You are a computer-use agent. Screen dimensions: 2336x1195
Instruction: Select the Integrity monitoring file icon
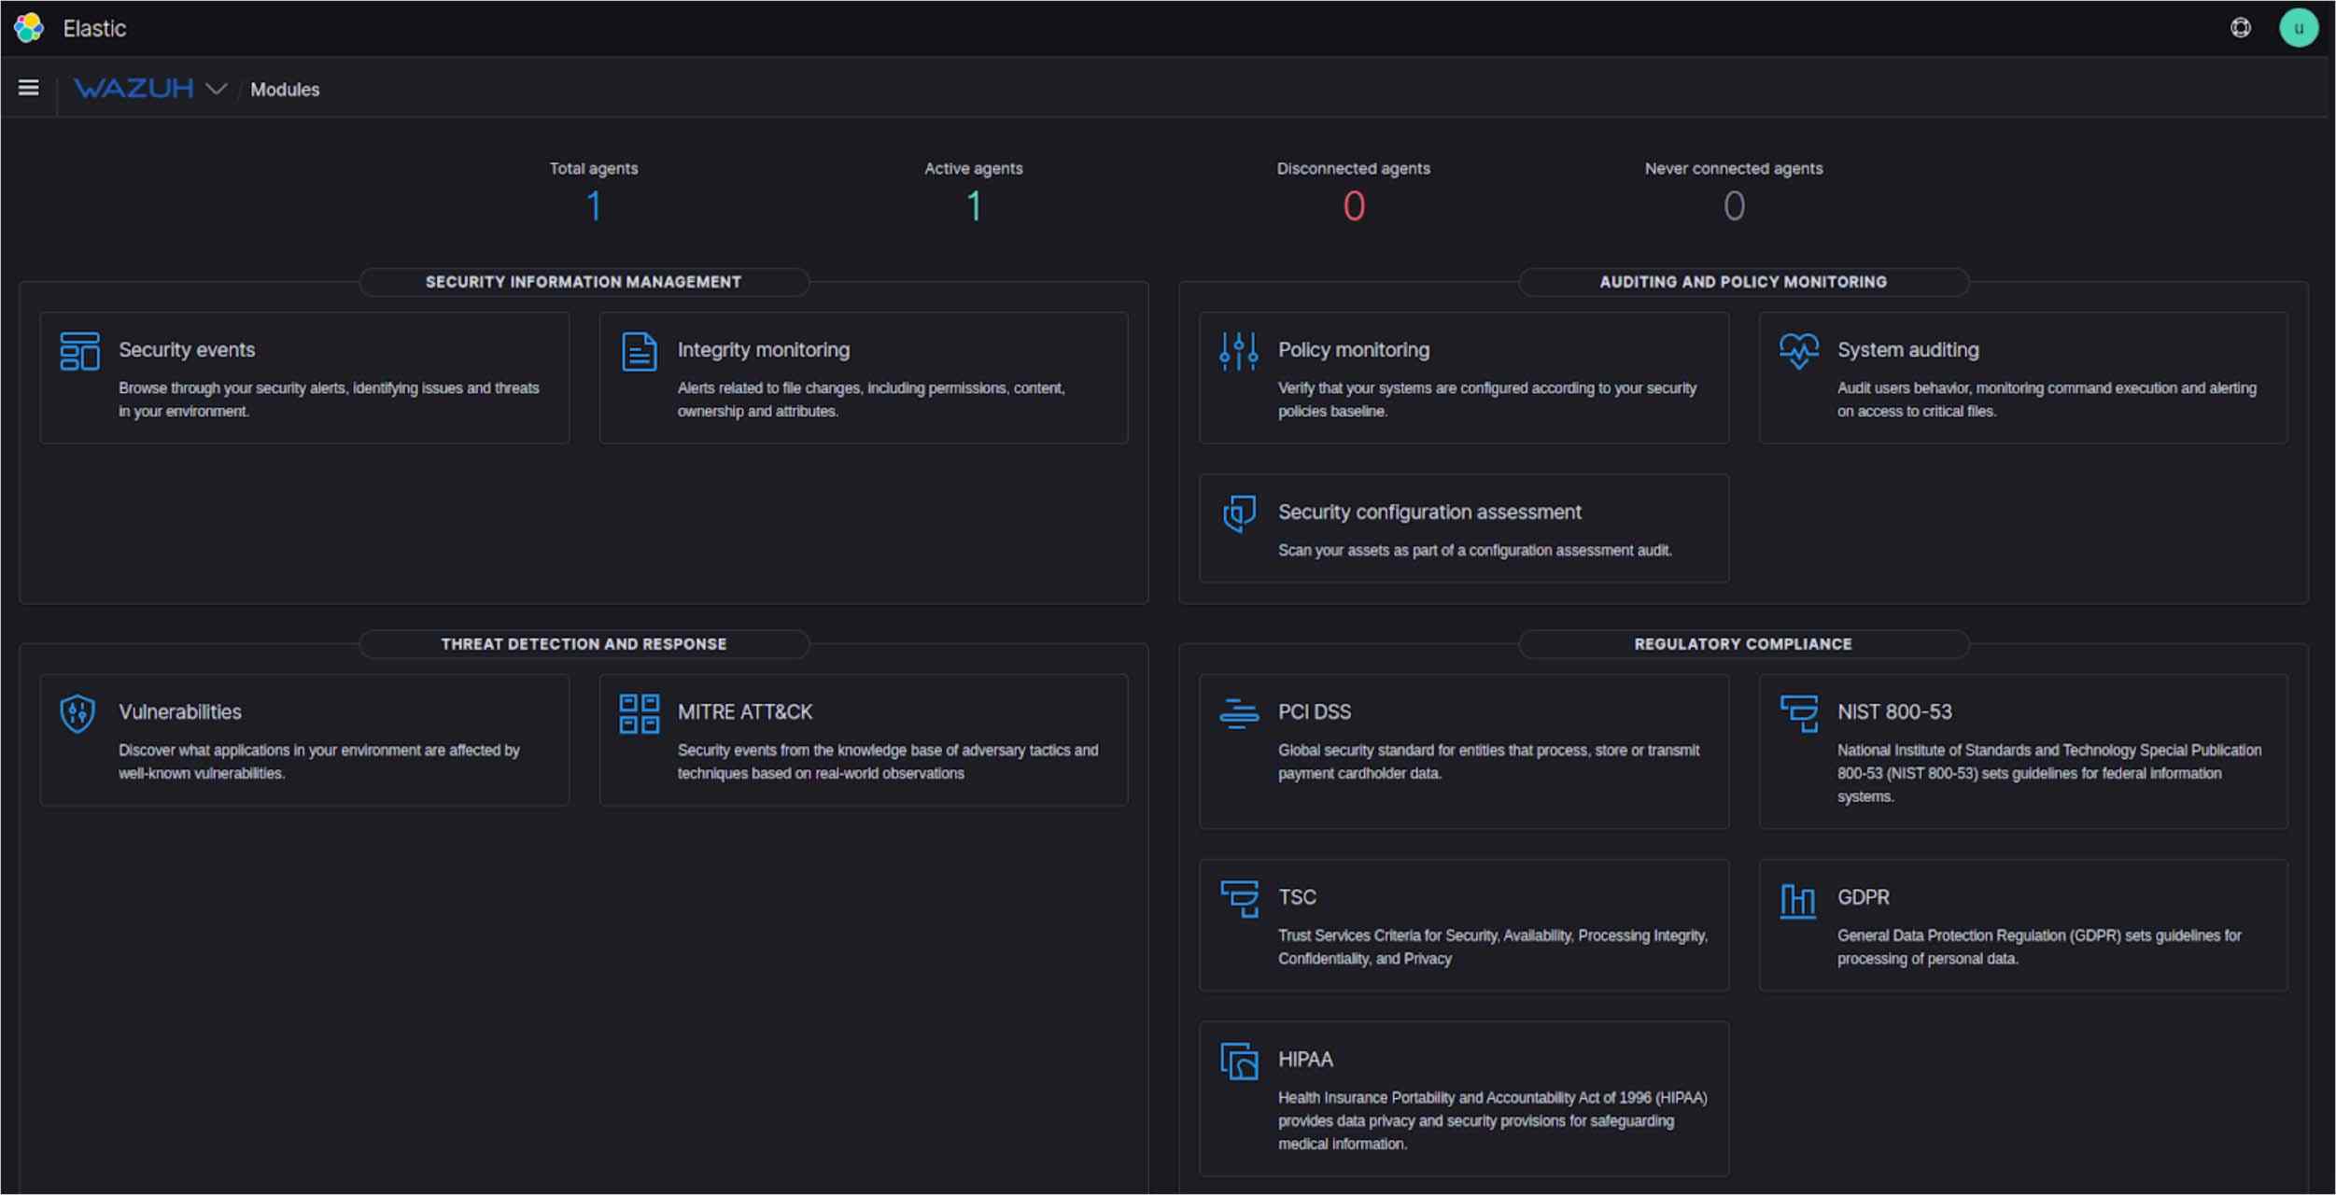639,351
